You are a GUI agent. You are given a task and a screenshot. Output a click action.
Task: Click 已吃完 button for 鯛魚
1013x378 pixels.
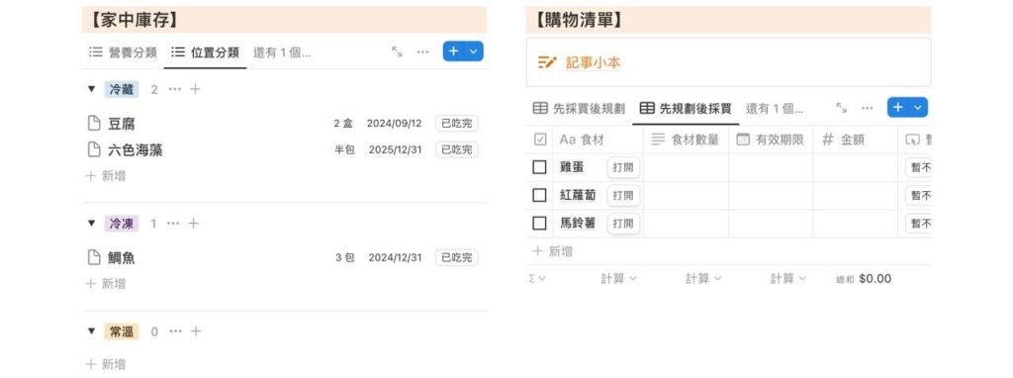[457, 258]
